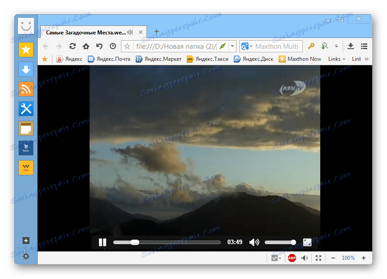The width and height of the screenshot is (387, 279).
Task: Go forward to the next page
Action: pyautogui.click(x=59, y=46)
